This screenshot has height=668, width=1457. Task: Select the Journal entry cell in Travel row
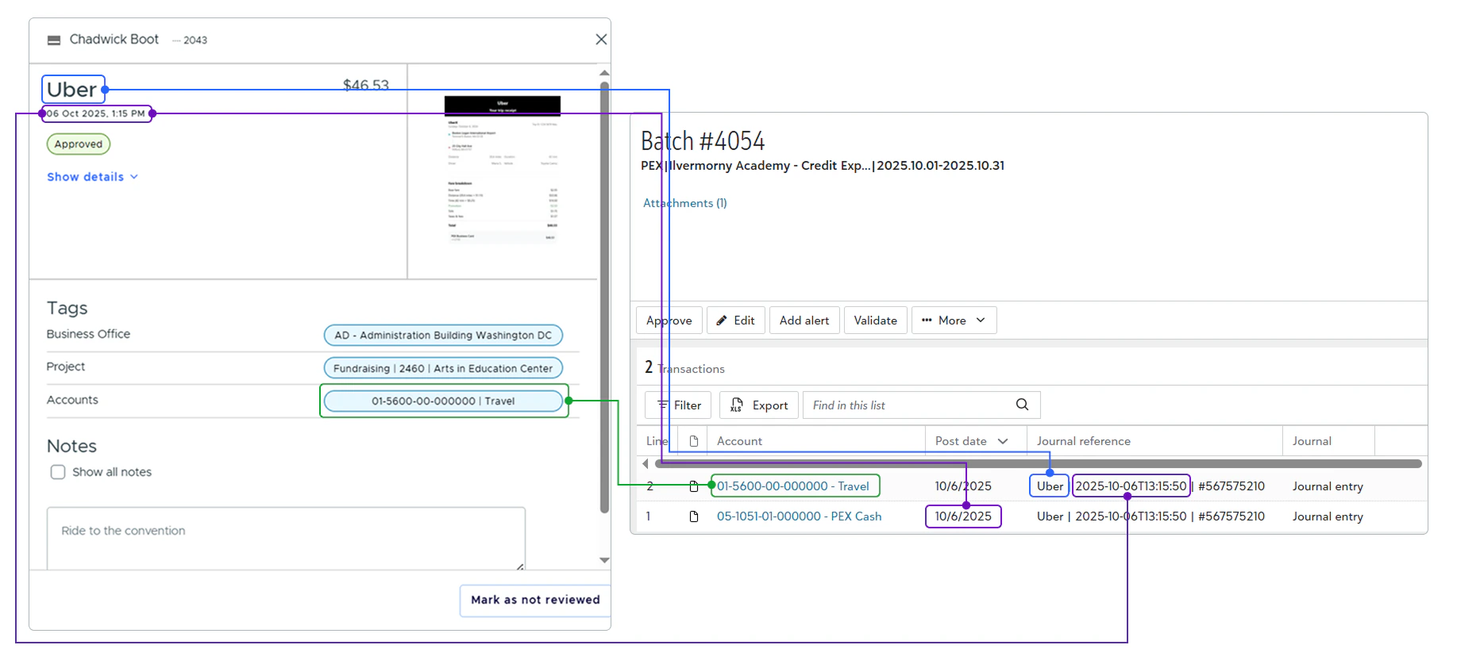[x=1328, y=486]
